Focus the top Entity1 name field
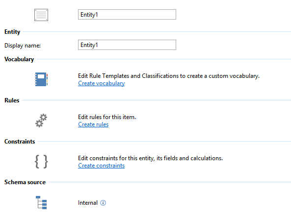This screenshot has height=217, width=291. pyautogui.click(x=127, y=15)
